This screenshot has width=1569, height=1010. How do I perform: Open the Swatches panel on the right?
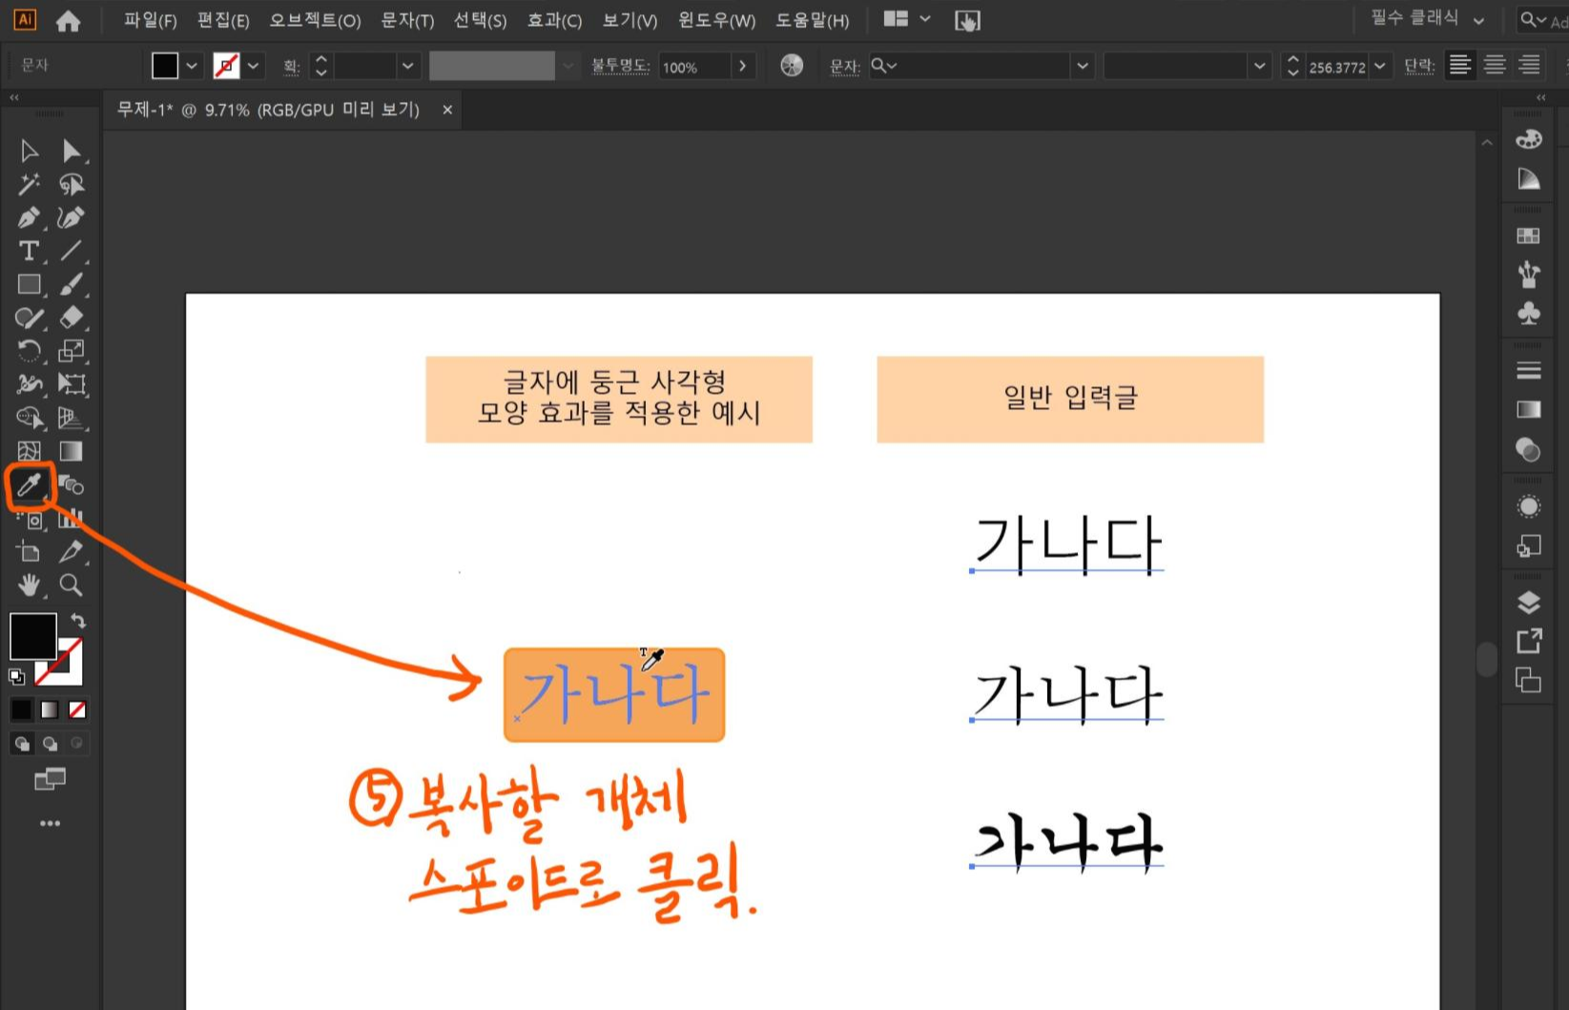pyautogui.click(x=1527, y=236)
